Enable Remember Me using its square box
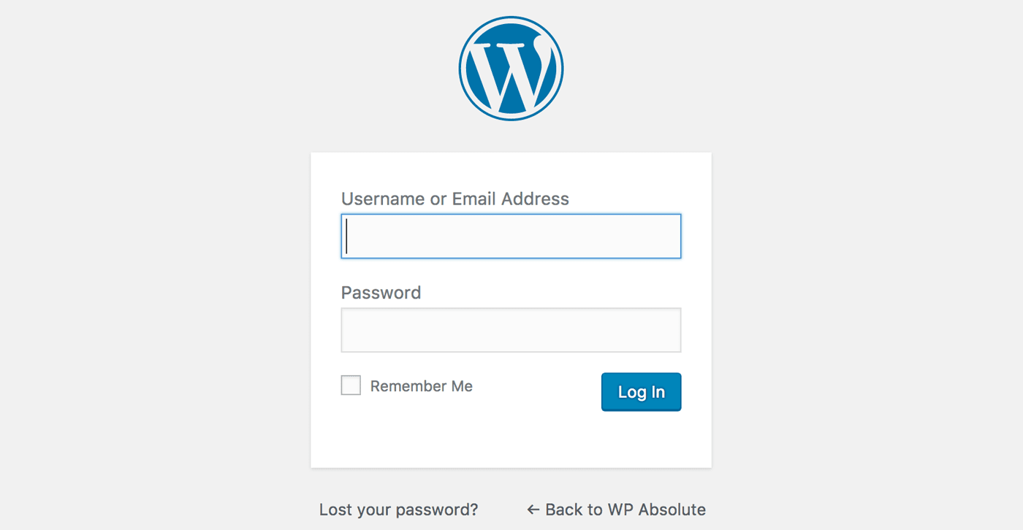Screen dimensions: 1023x530 coord(351,385)
